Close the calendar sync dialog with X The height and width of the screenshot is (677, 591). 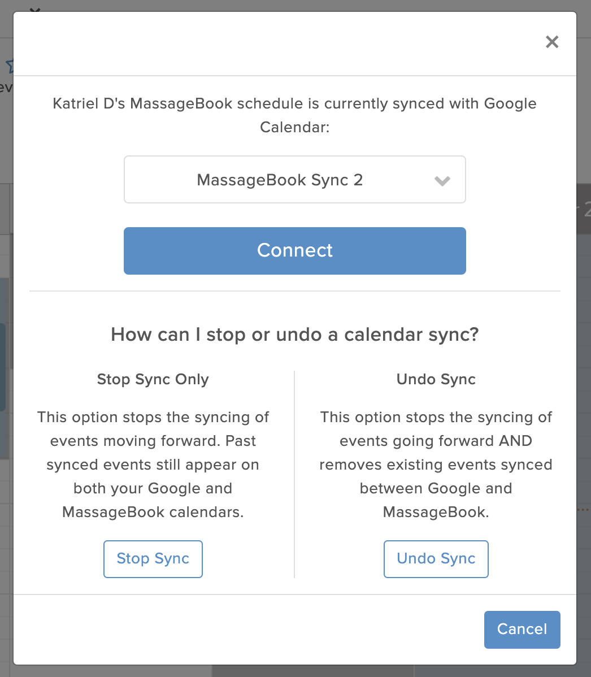(x=551, y=42)
